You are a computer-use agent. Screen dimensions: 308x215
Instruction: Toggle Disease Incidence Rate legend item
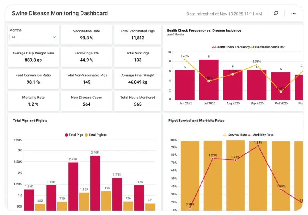[267, 47]
